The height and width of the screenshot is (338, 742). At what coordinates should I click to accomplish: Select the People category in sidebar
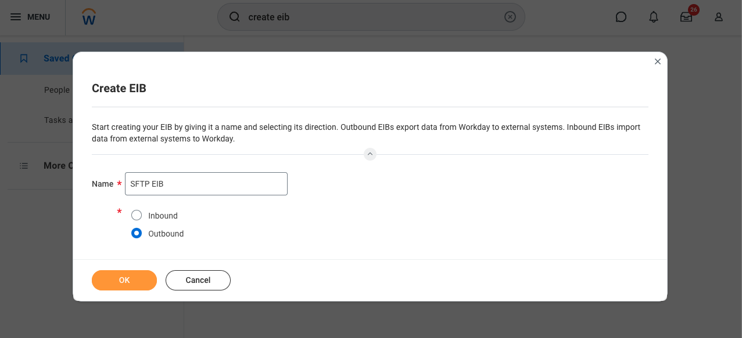[x=57, y=90]
